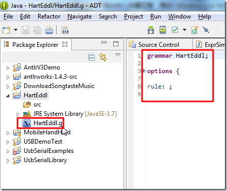Open the Android Virtual Device Manager icon
This screenshot has height=191, width=227.
click(163, 30)
